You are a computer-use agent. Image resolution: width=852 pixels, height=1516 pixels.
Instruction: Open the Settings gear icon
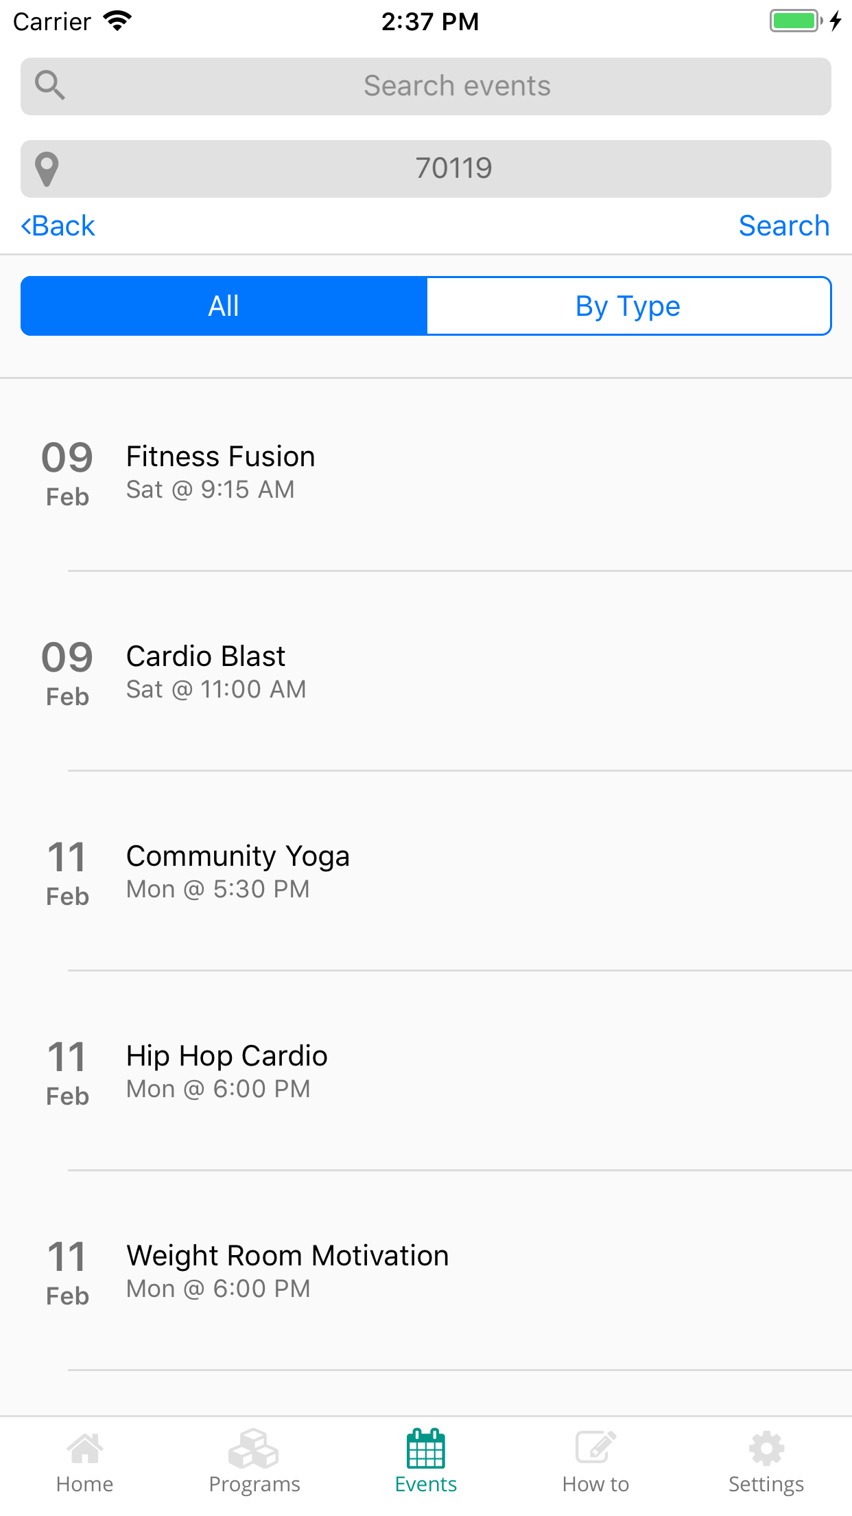[766, 1448]
